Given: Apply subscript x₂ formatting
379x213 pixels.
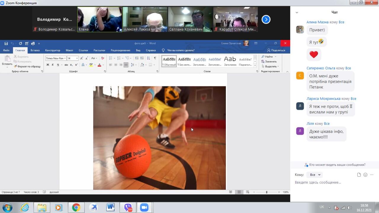Looking at the screenshot, I should tap(71, 65).
